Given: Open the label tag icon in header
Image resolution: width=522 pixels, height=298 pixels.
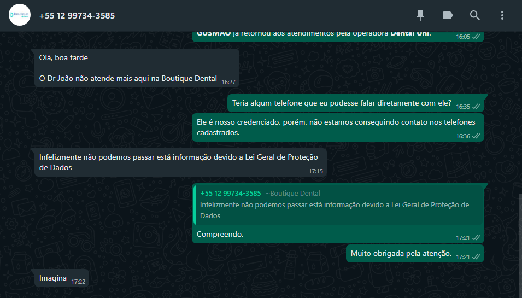Looking at the screenshot, I should pyautogui.click(x=448, y=15).
